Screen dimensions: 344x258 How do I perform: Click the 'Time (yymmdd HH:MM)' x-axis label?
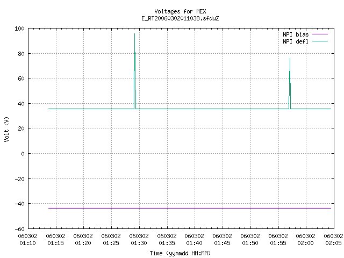(x=180, y=253)
